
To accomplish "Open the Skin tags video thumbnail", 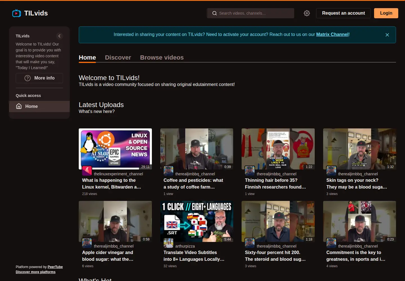I will pos(359,149).
